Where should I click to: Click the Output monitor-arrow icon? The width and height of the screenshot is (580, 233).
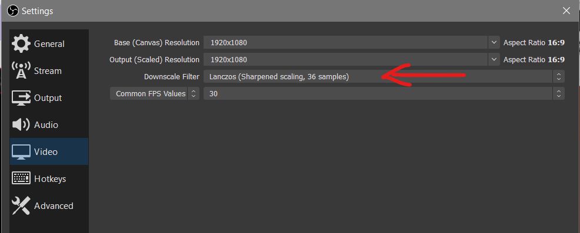click(x=21, y=98)
